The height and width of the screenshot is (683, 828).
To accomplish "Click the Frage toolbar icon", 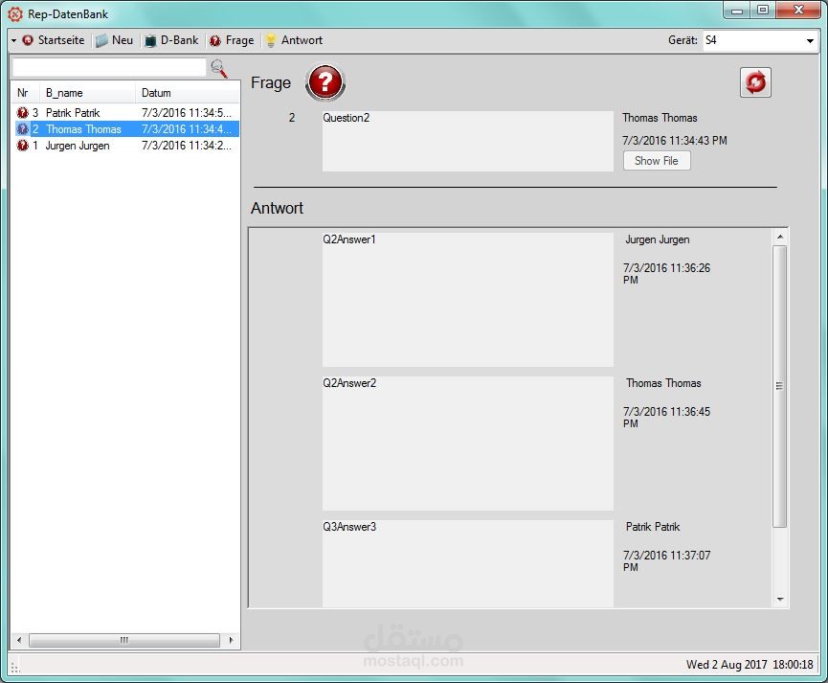I will 215,40.
